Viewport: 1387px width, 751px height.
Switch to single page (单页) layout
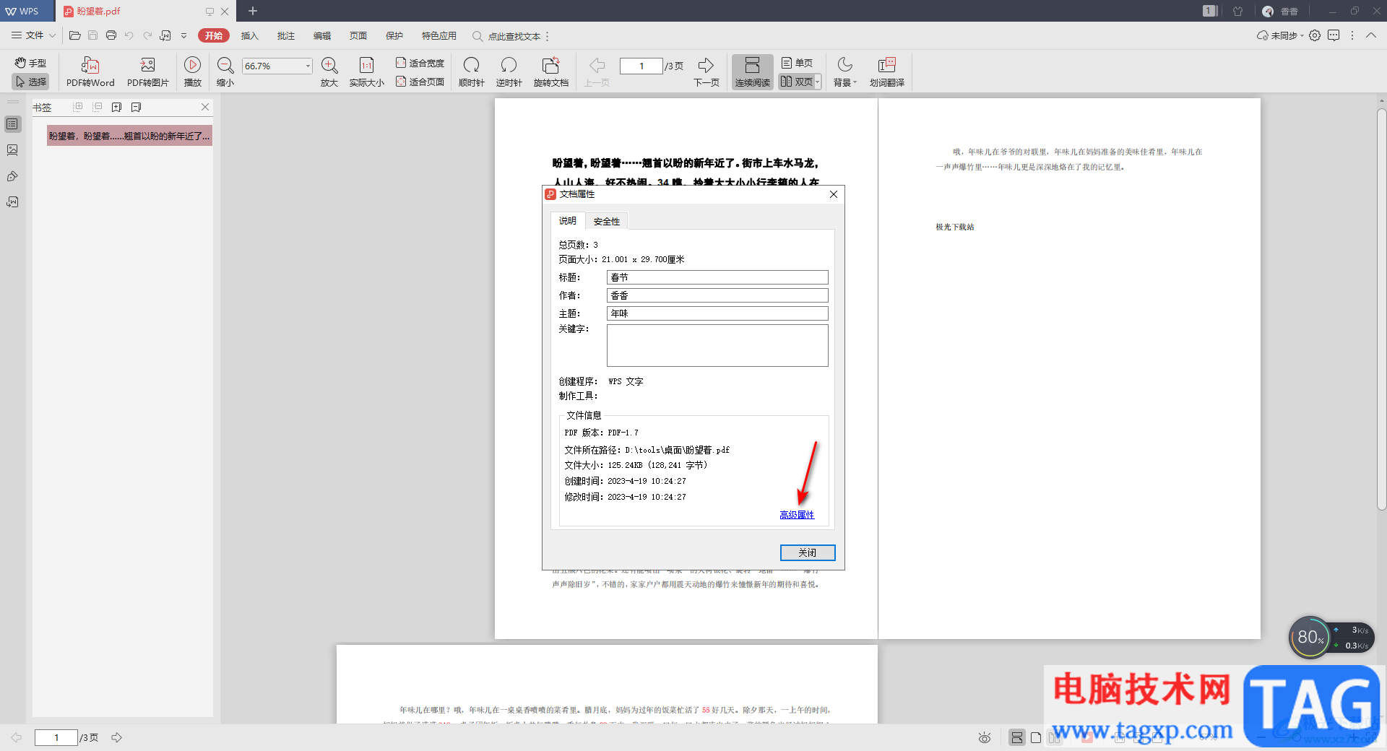pos(798,63)
